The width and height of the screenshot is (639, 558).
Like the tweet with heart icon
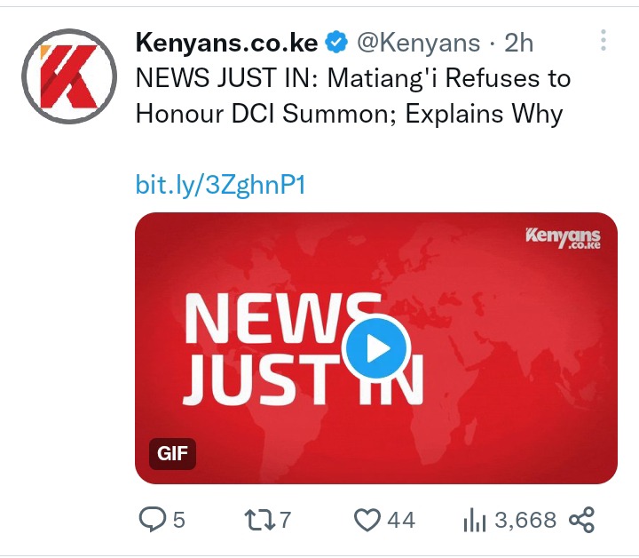[x=367, y=520]
